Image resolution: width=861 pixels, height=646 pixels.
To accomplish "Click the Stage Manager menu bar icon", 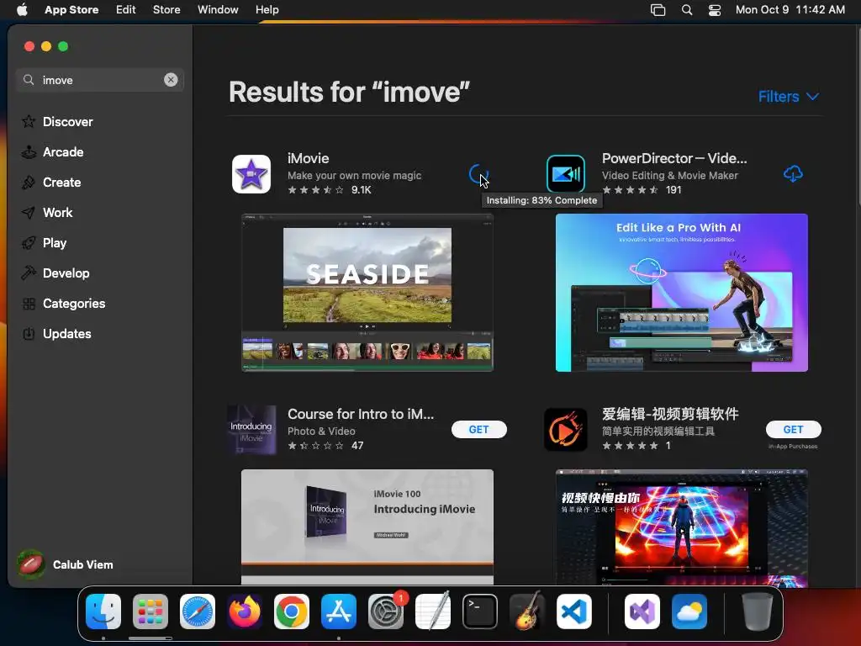I will pos(658,10).
